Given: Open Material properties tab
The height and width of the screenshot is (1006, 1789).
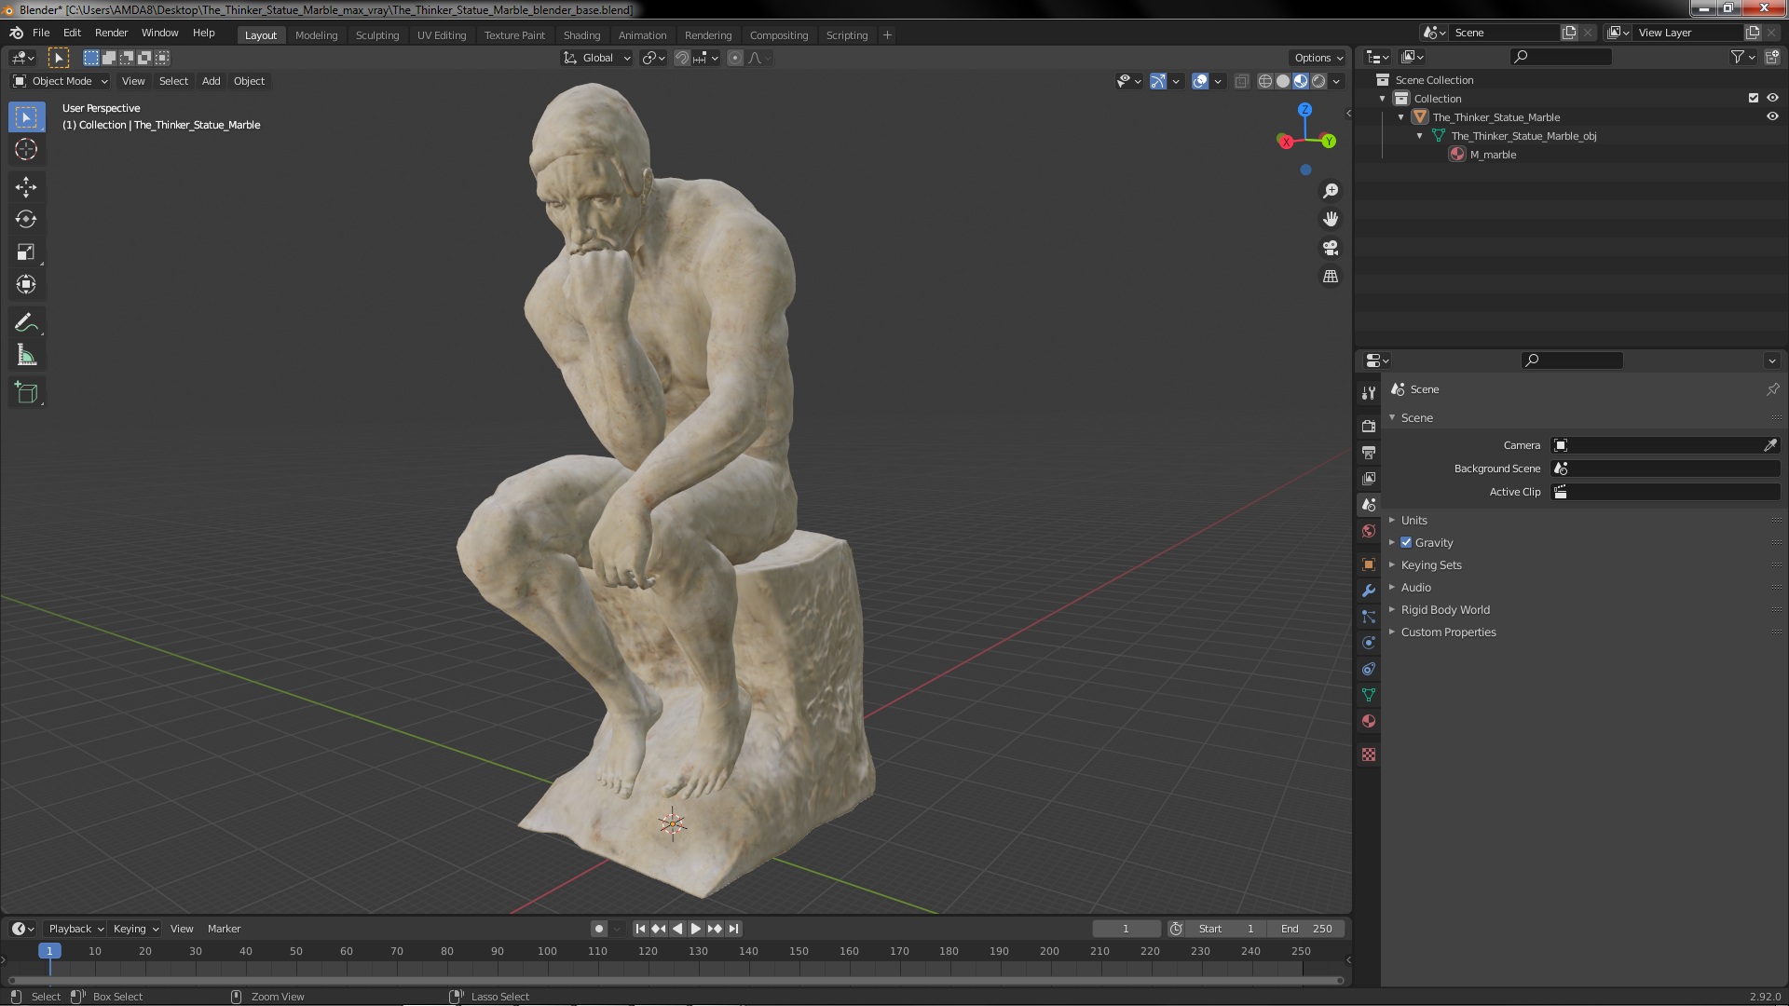Looking at the screenshot, I should 1368,721.
